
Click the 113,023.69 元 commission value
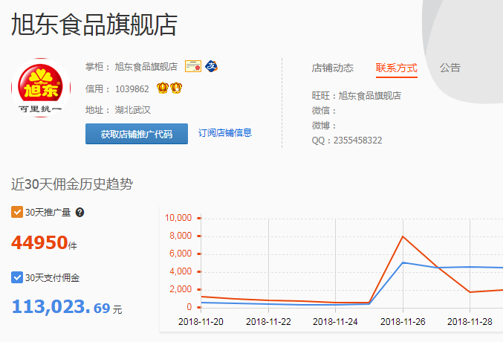click(67, 306)
